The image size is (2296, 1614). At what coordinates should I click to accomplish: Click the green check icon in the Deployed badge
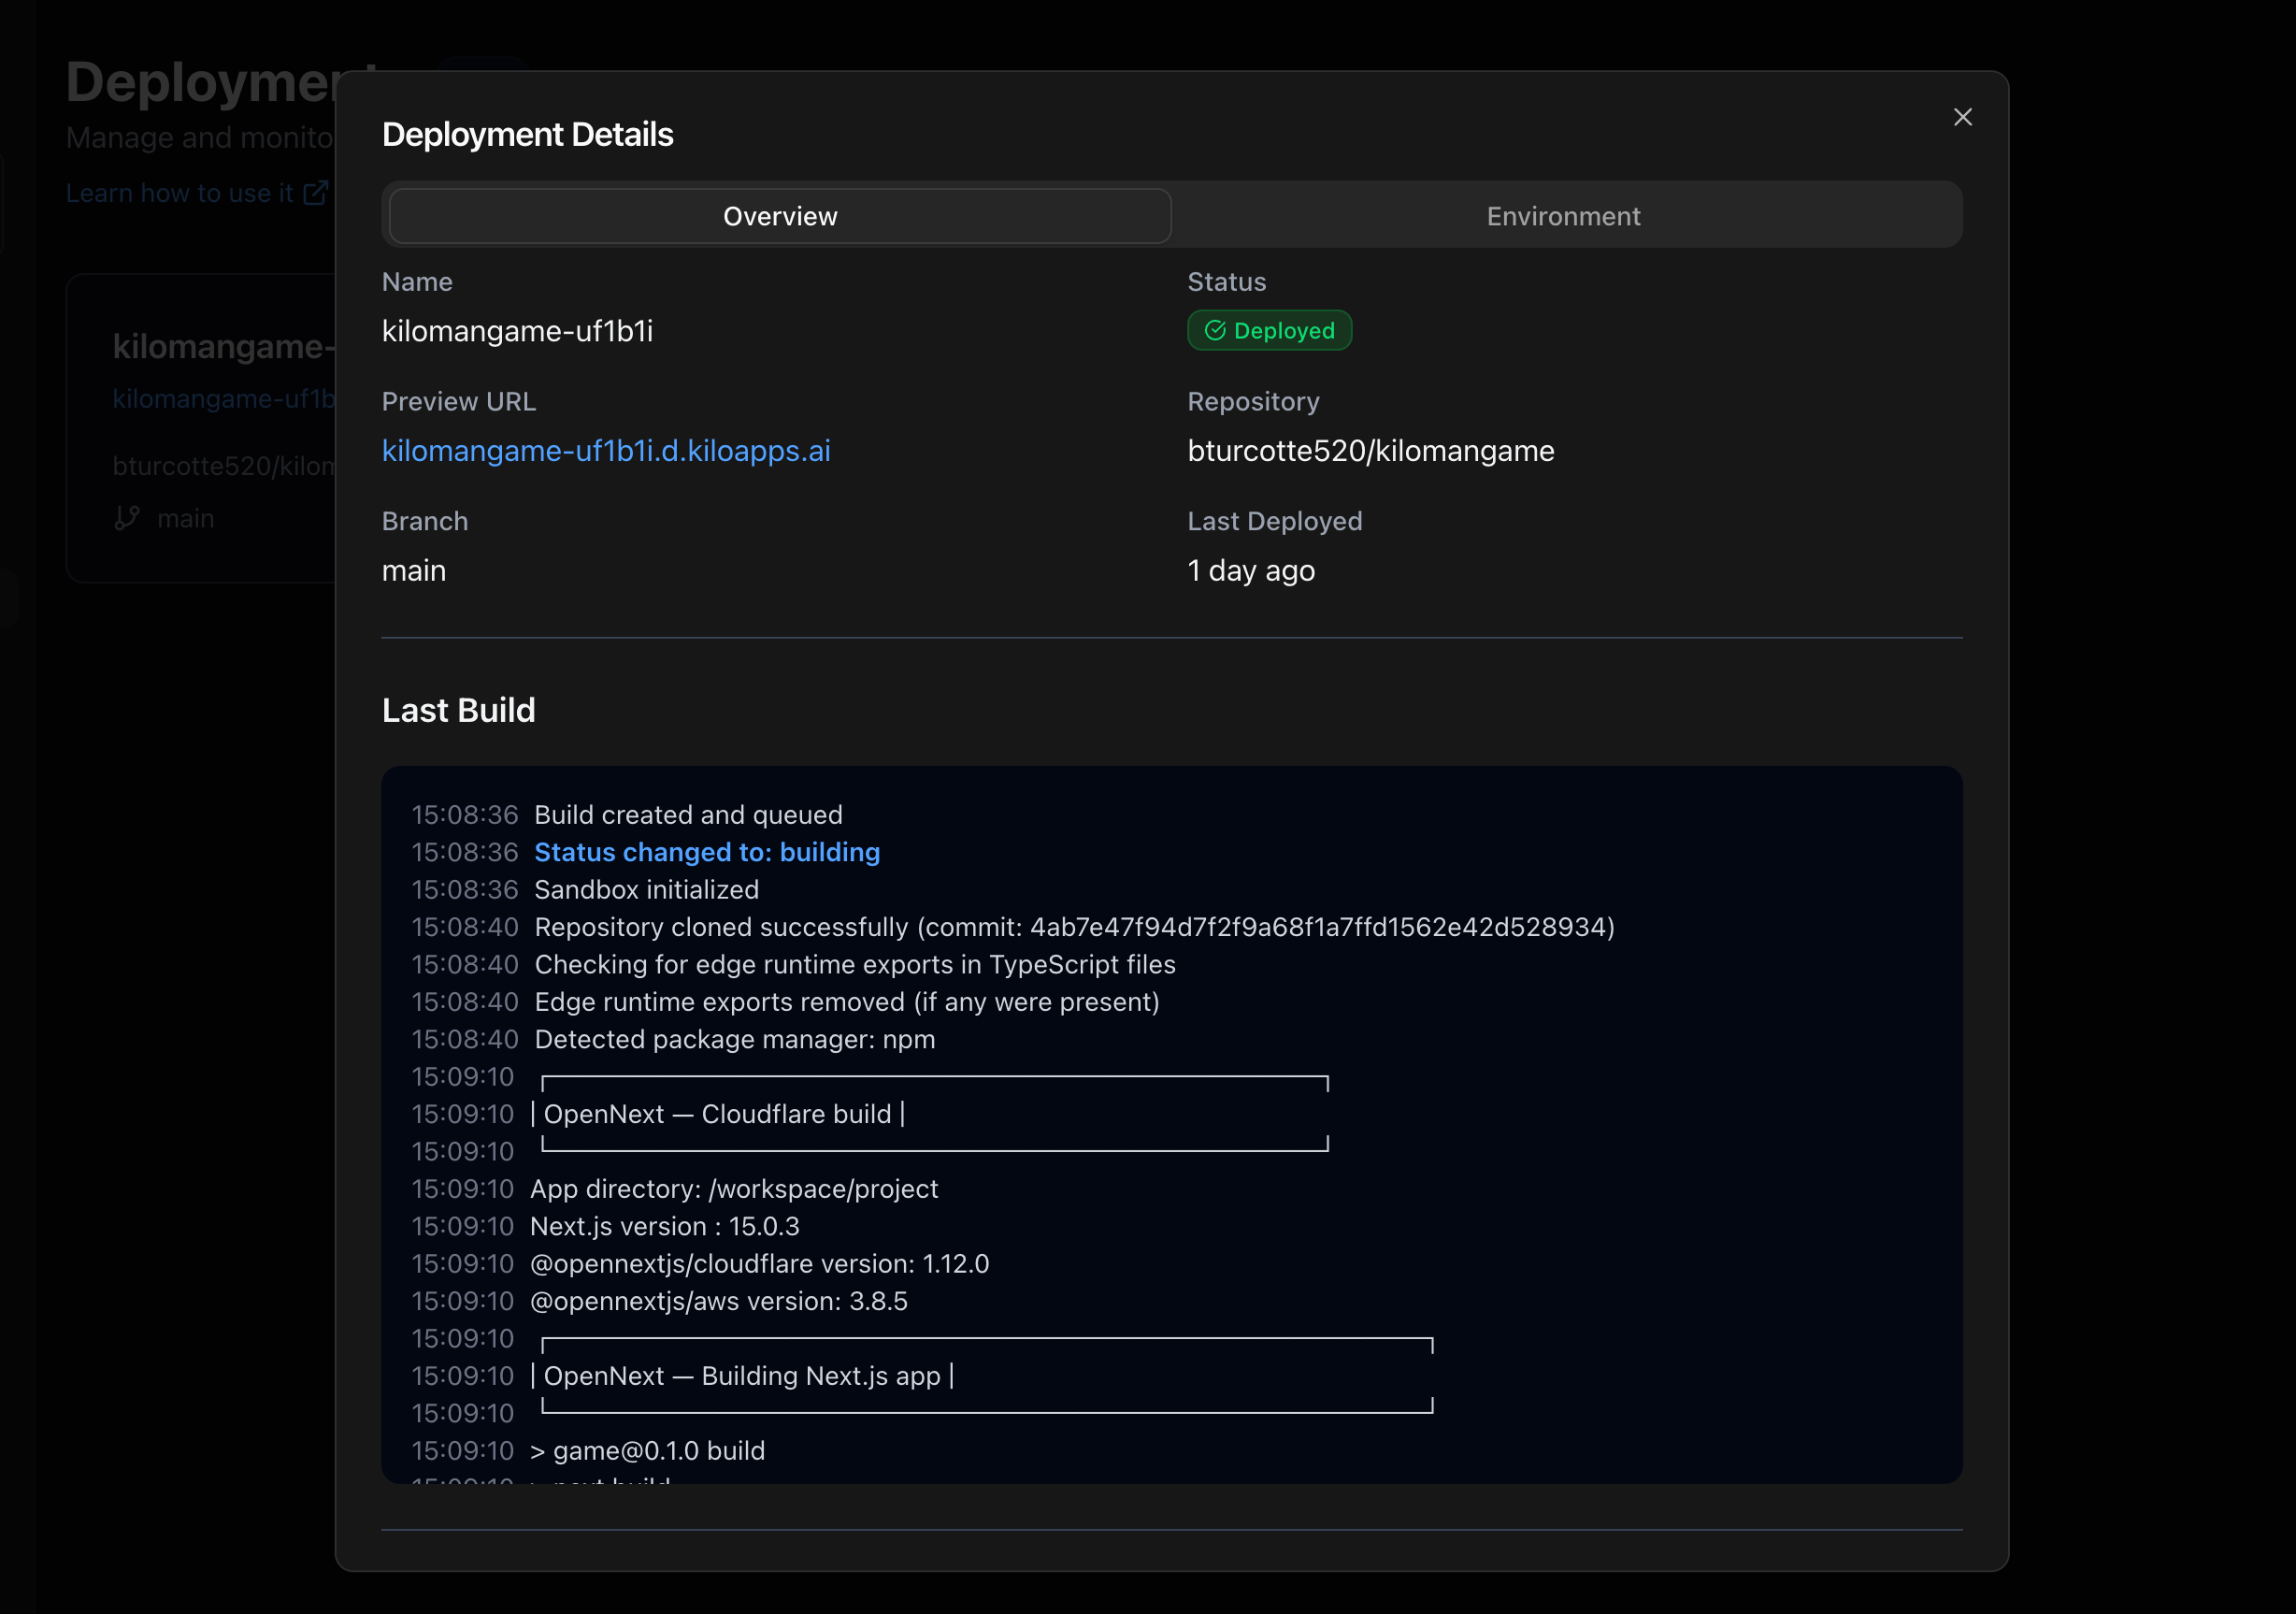tap(1215, 331)
